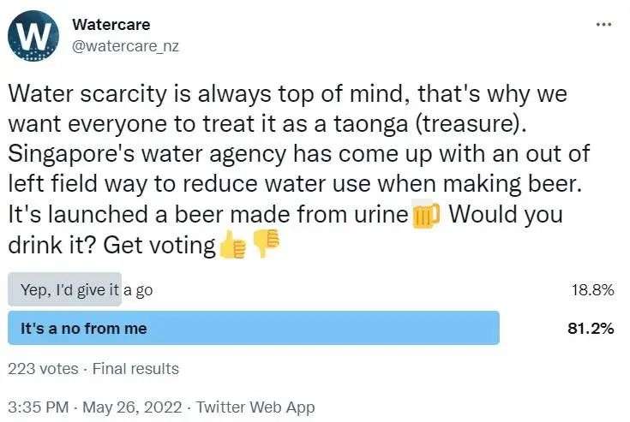The width and height of the screenshot is (630, 422).
Task: Click the Twitter Web App source link
Action: [x=255, y=407]
